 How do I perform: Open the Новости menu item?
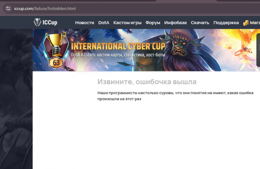[x=85, y=23]
